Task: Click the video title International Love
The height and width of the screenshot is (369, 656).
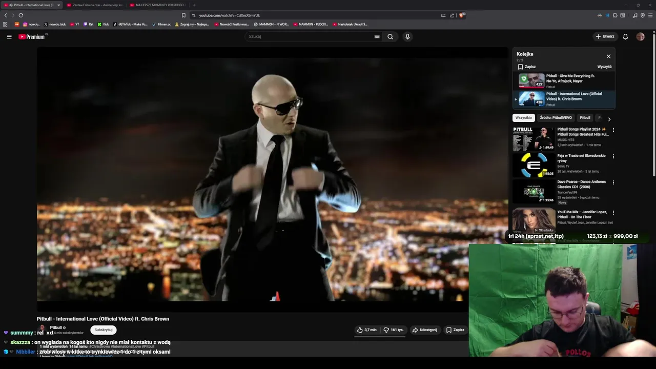Action: tap(103, 319)
